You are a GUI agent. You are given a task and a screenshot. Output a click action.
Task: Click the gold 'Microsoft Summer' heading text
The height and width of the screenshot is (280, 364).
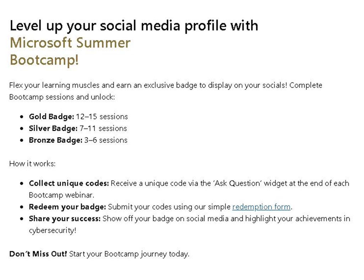tap(70, 43)
